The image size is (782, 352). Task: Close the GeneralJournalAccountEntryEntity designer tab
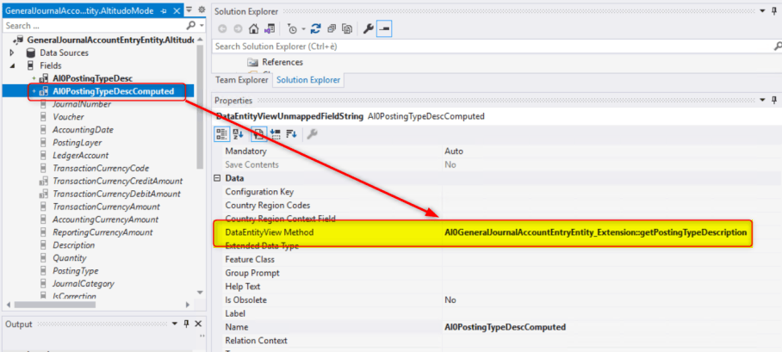point(175,10)
